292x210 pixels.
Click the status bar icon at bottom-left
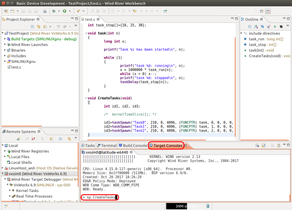pos(6,206)
